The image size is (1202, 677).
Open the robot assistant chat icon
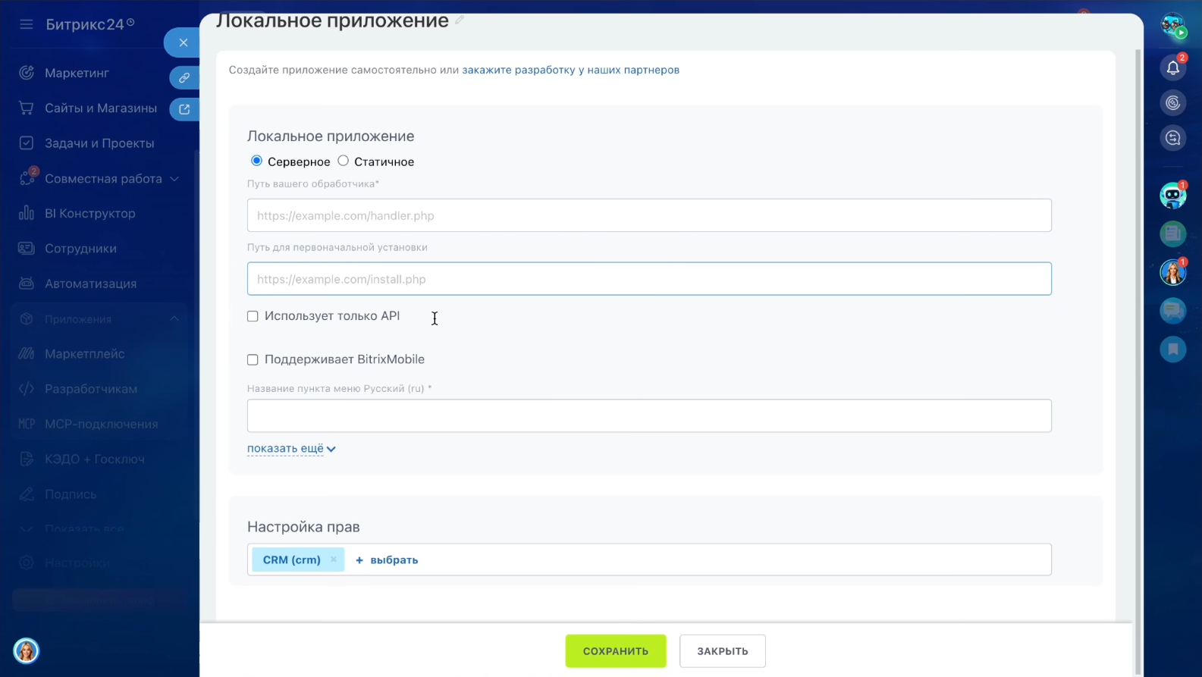point(1172,196)
